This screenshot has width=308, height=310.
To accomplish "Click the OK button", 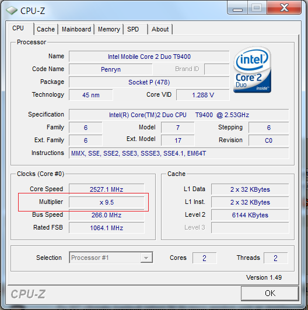I will [x=270, y=293].
